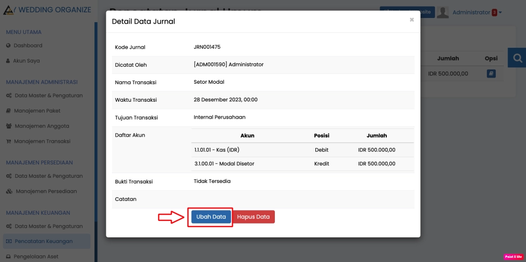Click the Dashboard globe icon in sidebar

point(8,46)
